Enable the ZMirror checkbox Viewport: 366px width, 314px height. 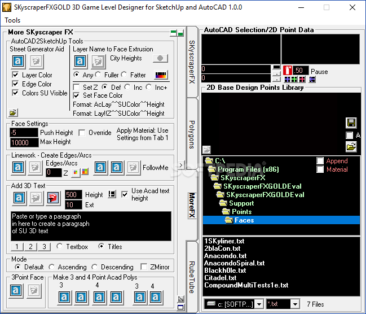[144, 267]
